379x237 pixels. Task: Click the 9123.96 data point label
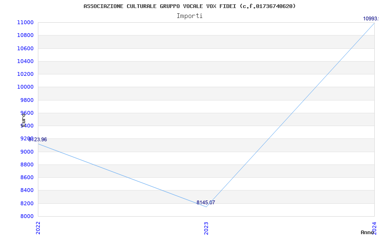point(38,139)
